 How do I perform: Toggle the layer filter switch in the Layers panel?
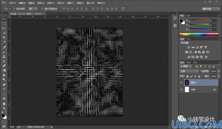pos(219,66)
